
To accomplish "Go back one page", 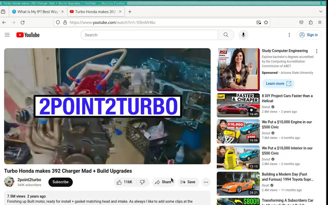I will point(4,23).
